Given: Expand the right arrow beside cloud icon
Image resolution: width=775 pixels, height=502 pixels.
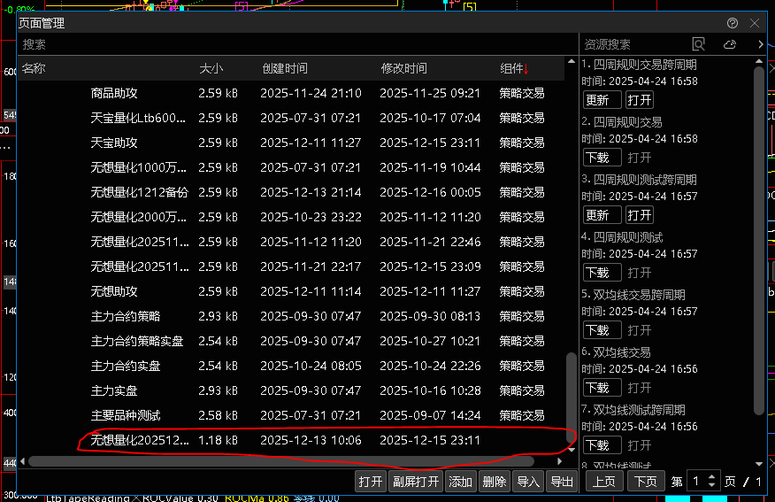Looking at the screenshot, I should (761, 44).
